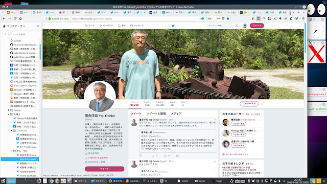Open the Google bookmark

click(x=16, y=41)
